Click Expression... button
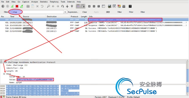The width and height of the screenshot is (189, 98). click(73, 12)
